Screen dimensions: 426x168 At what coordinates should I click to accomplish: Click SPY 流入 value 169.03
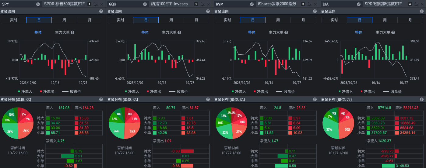tap(64, 108)
